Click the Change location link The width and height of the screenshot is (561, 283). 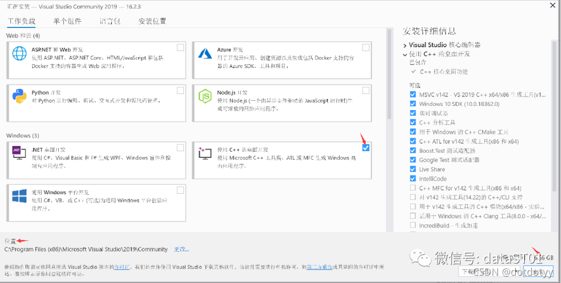(182, 249)
